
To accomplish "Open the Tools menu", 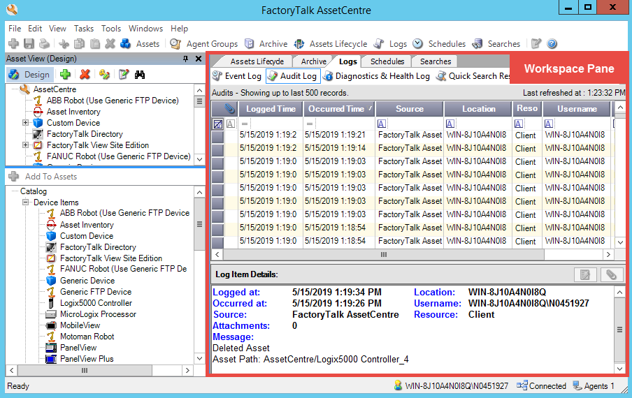I will coord(111,29).
